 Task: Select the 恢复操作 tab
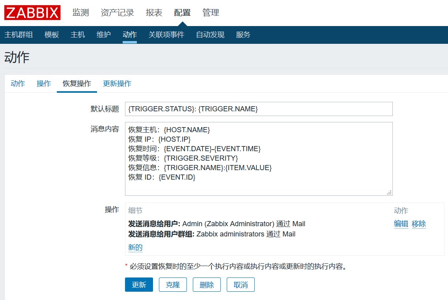point(77,84)
